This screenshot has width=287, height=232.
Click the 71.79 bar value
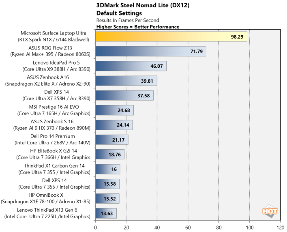pos(196,52)
